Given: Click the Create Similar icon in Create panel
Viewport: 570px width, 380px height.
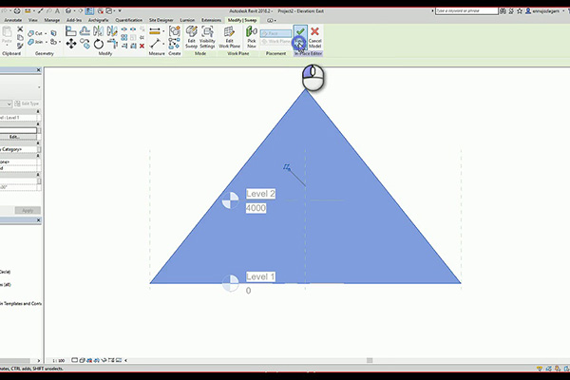Looking at the screenshot, I should (175, 31).
